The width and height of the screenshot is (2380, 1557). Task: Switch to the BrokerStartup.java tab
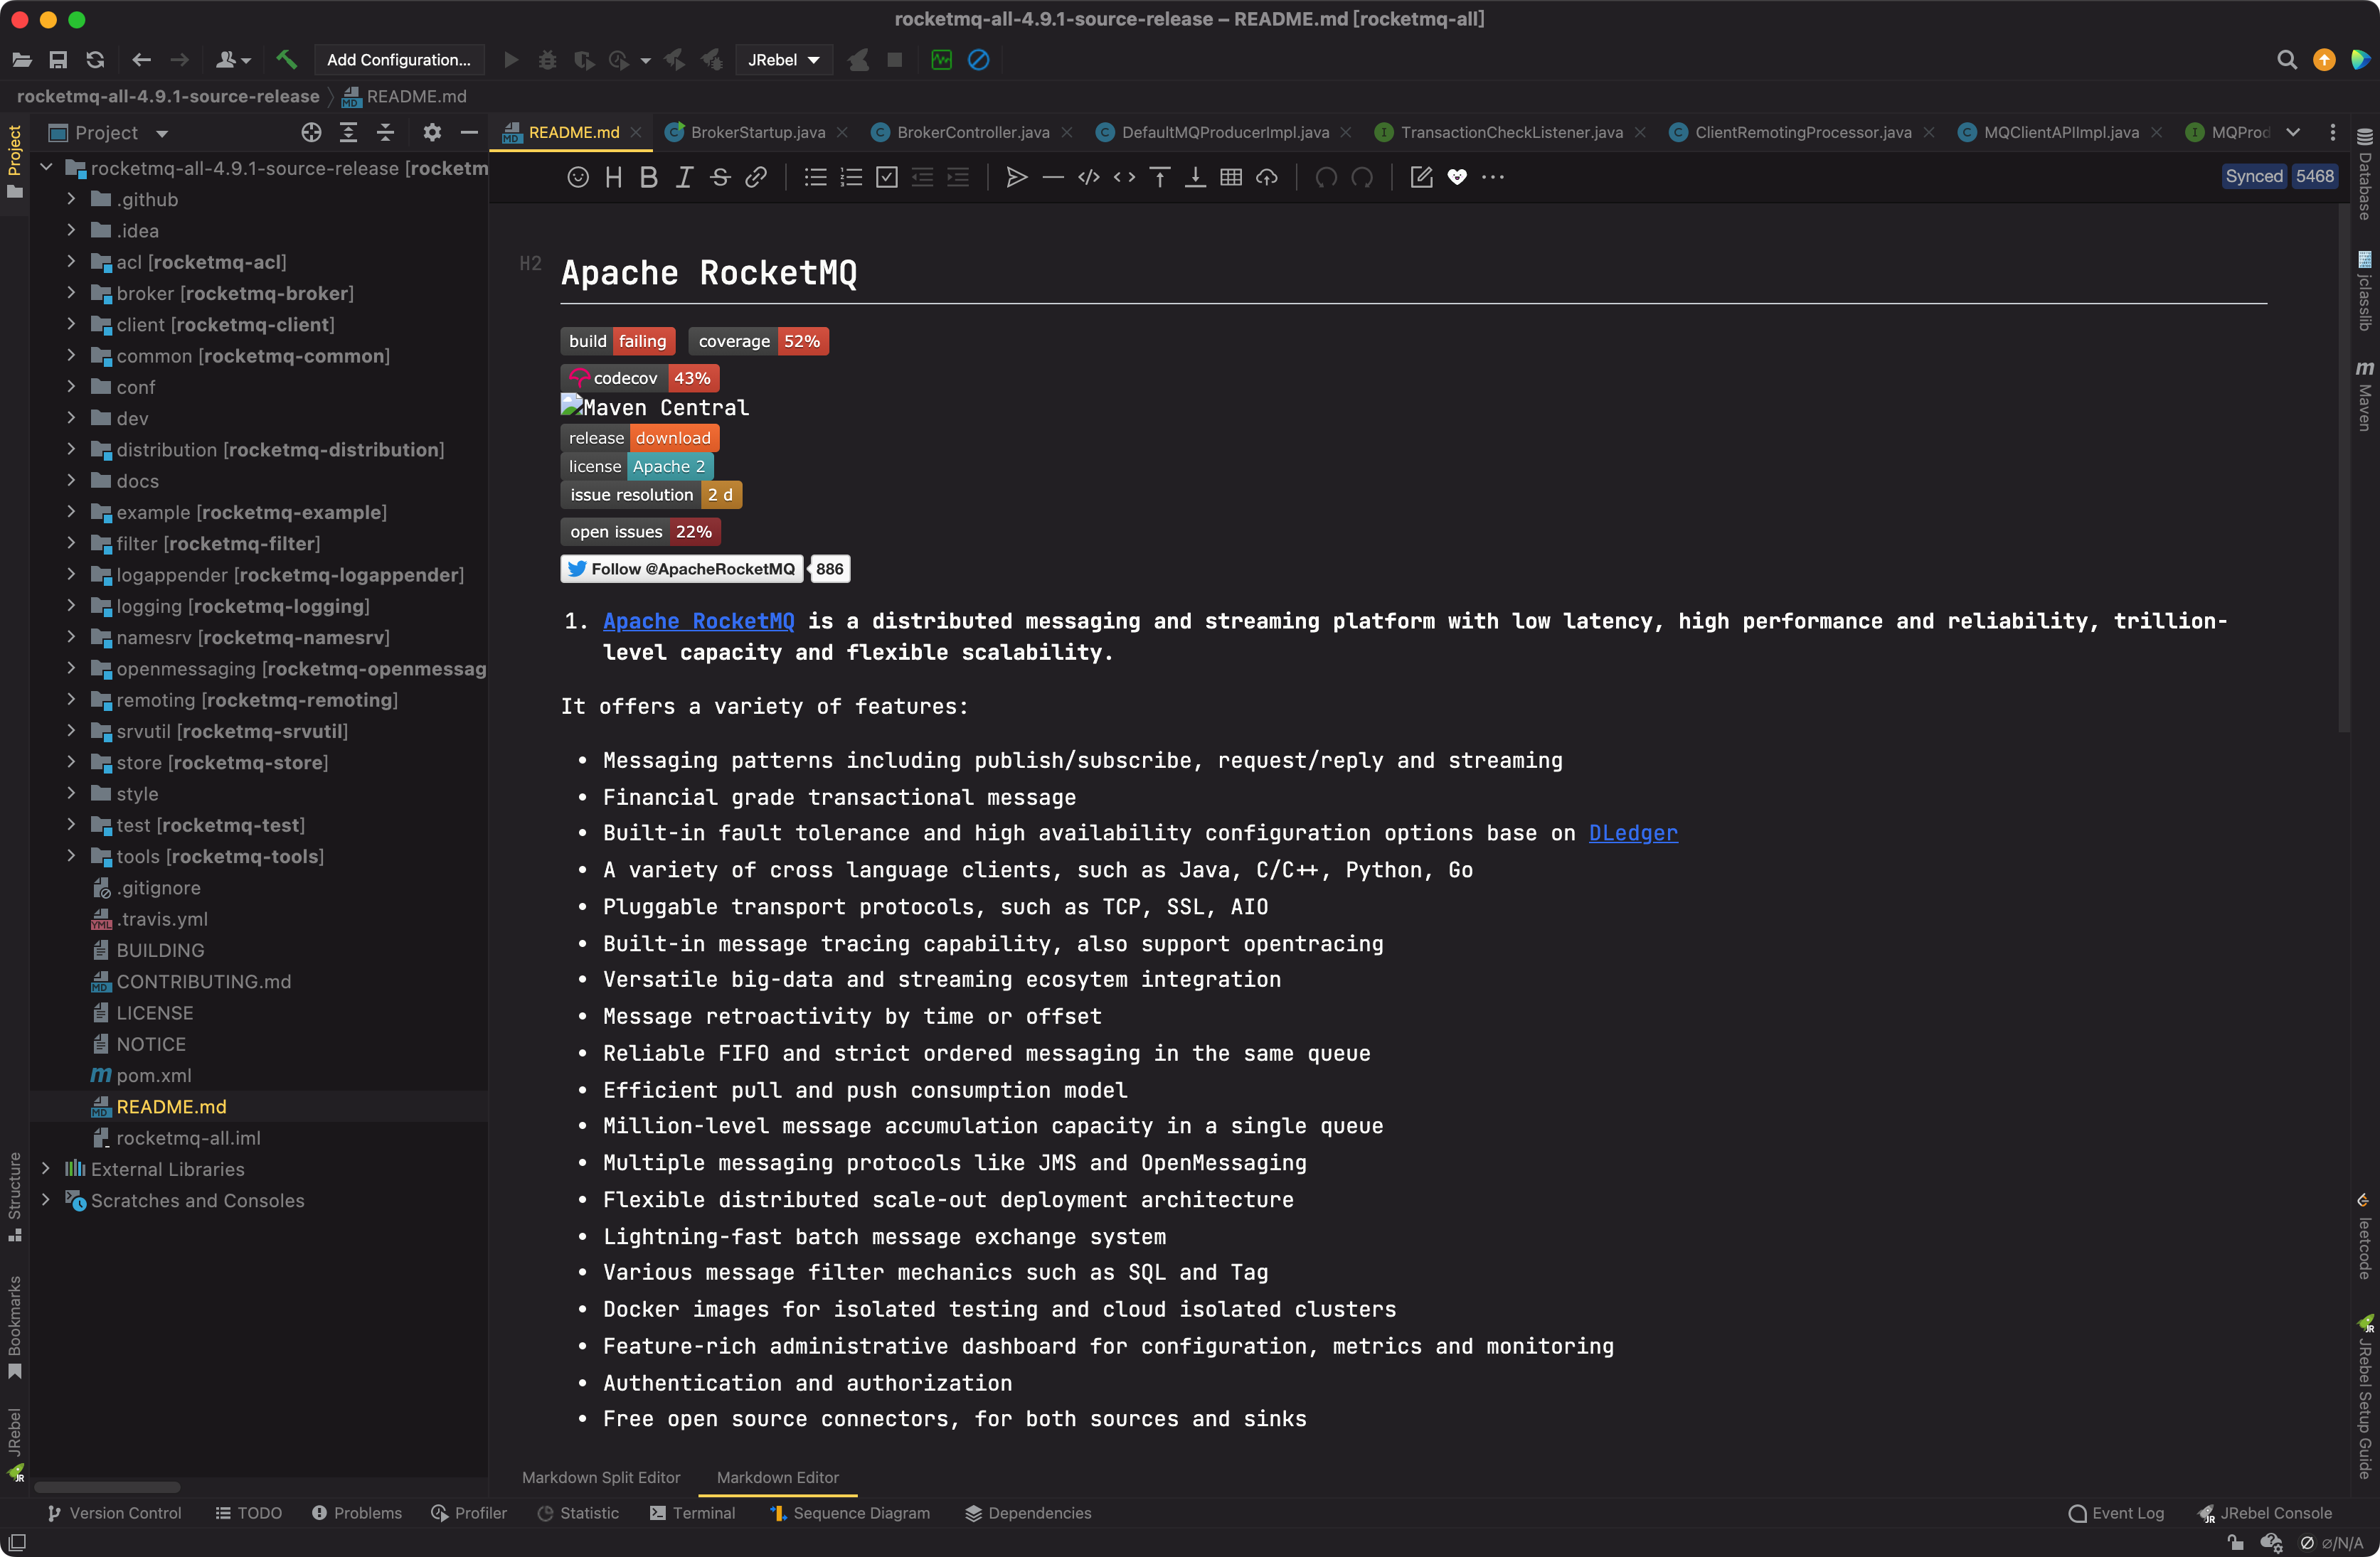coord(757,132)
